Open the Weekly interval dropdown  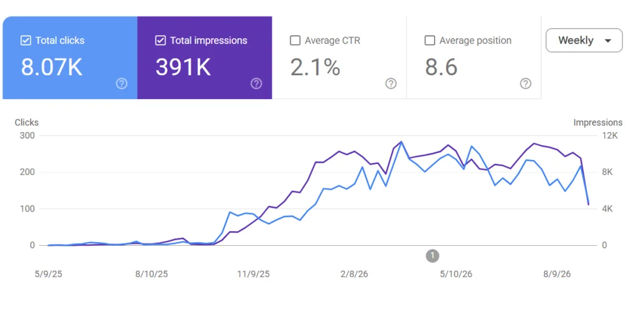click(584, 40)
